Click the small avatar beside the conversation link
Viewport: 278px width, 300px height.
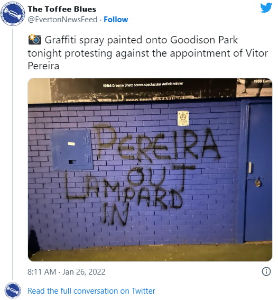pos(13,290)
